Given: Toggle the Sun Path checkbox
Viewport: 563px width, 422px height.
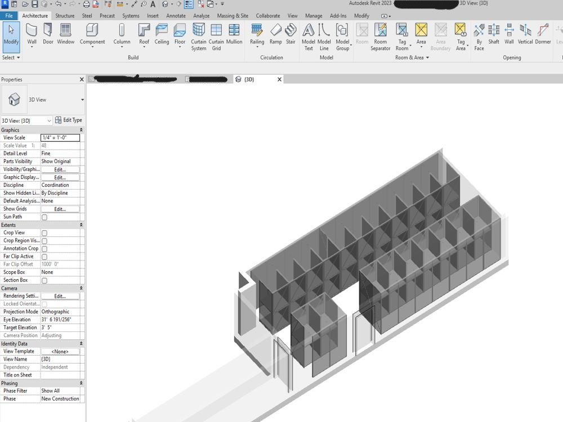Looking at the screenshot, I should 44,217.
